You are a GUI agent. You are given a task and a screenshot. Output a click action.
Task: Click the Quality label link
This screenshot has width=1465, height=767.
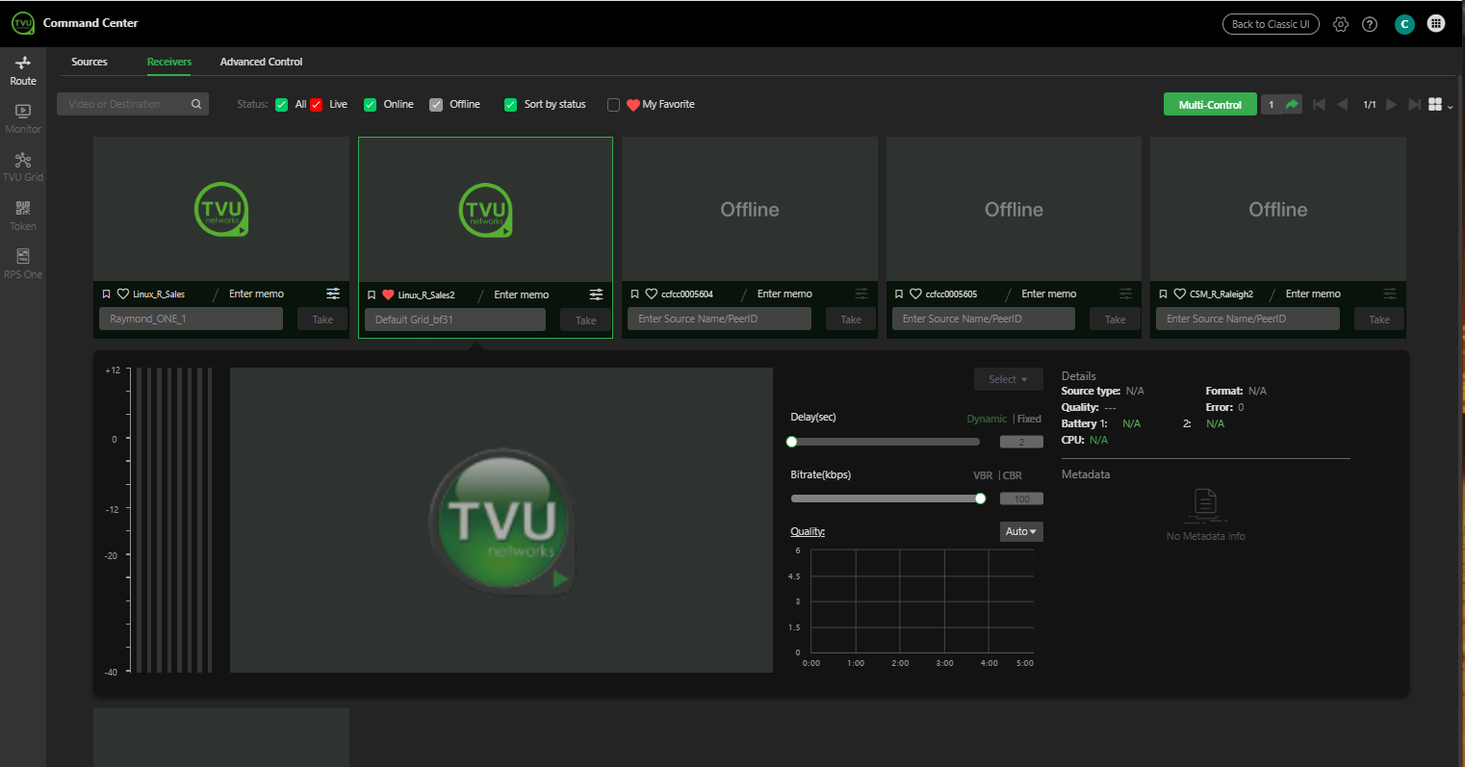[x=808, y=531]
